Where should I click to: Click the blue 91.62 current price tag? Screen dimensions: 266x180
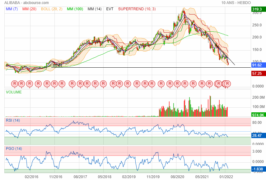[259, 65]
